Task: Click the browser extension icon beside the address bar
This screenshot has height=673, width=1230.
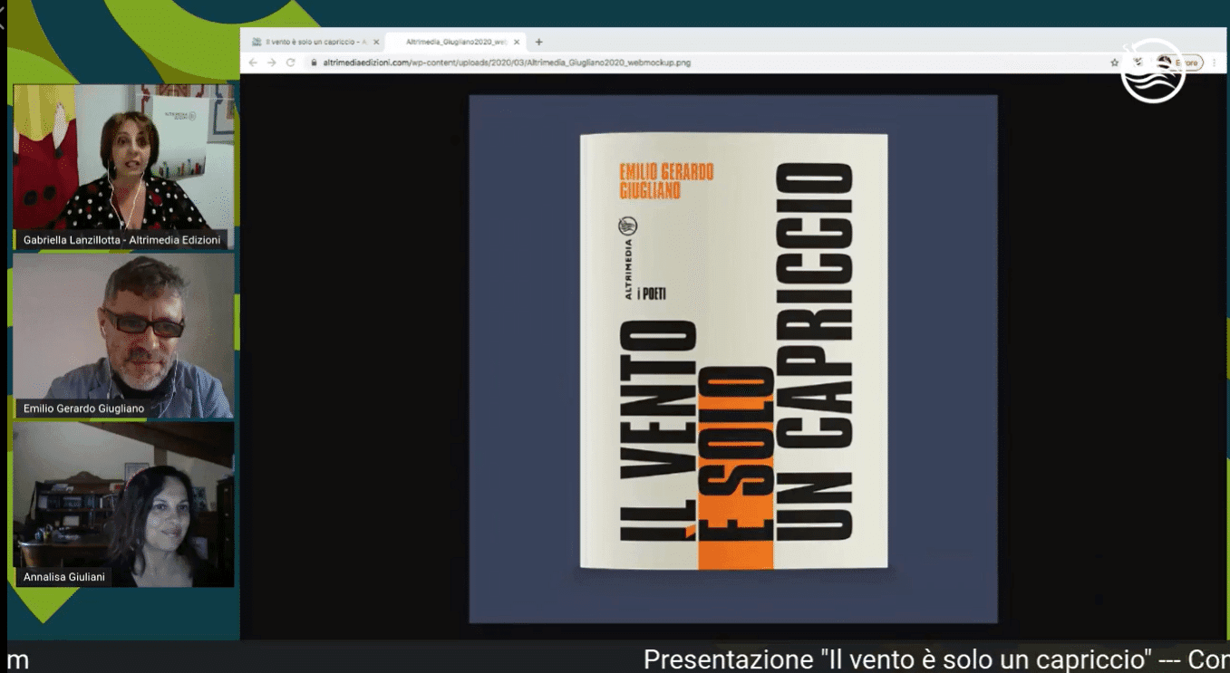Action: tap(1139, 62)
